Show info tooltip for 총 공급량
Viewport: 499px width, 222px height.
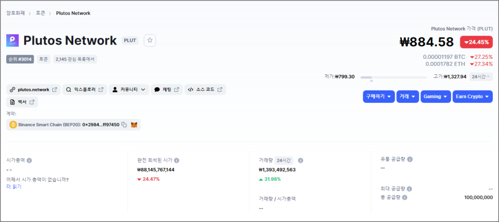[x=404, y=198]
